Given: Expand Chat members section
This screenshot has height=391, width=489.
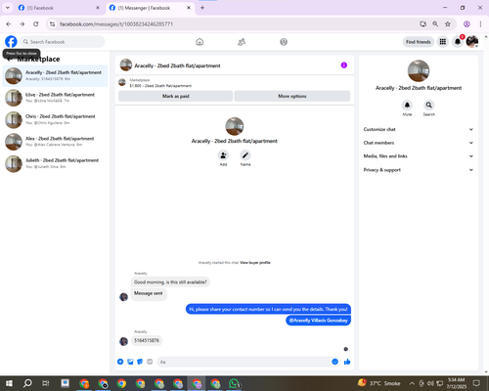Looking at the screenshot, I should pos(419,143).
